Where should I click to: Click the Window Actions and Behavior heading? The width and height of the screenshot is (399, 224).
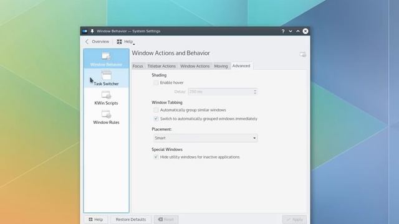[171, 53]
